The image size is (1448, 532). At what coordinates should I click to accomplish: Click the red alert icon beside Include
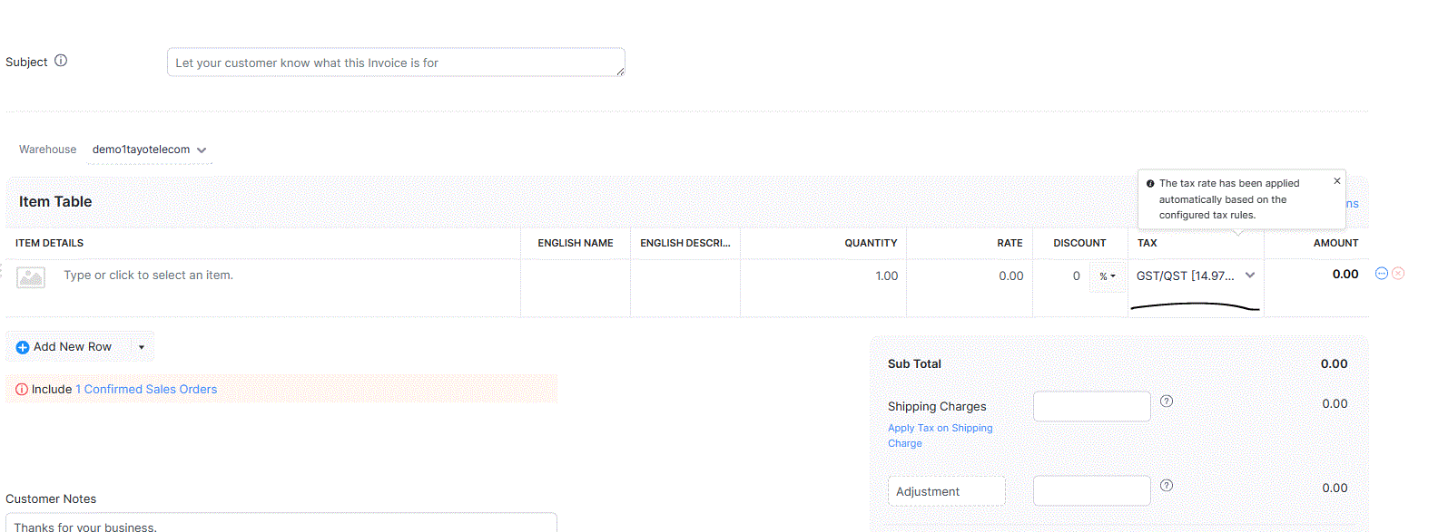coord(22,390)
